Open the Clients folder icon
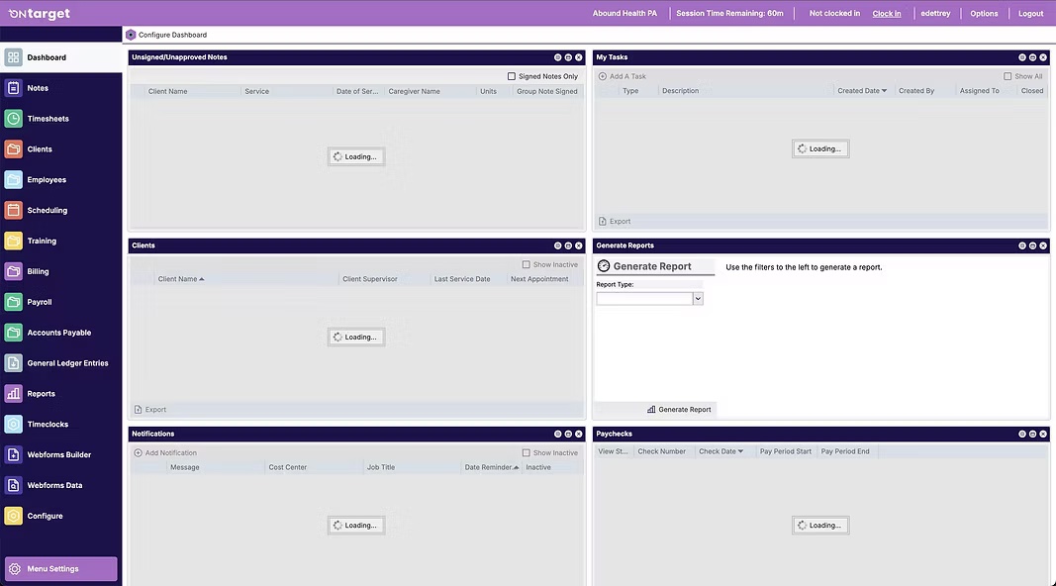 point(14,148)
